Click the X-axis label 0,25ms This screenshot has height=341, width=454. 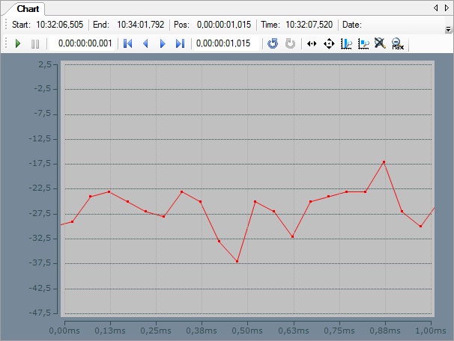[156, 331]
